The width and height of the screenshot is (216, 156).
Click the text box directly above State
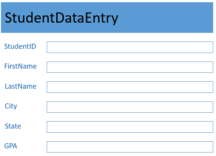coord(130,107)
